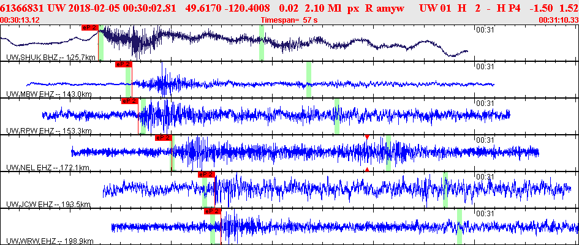Click the 00:31 time label on WRW trace
The width and height of the screenshot is (579, 245).
click(485, 214)
